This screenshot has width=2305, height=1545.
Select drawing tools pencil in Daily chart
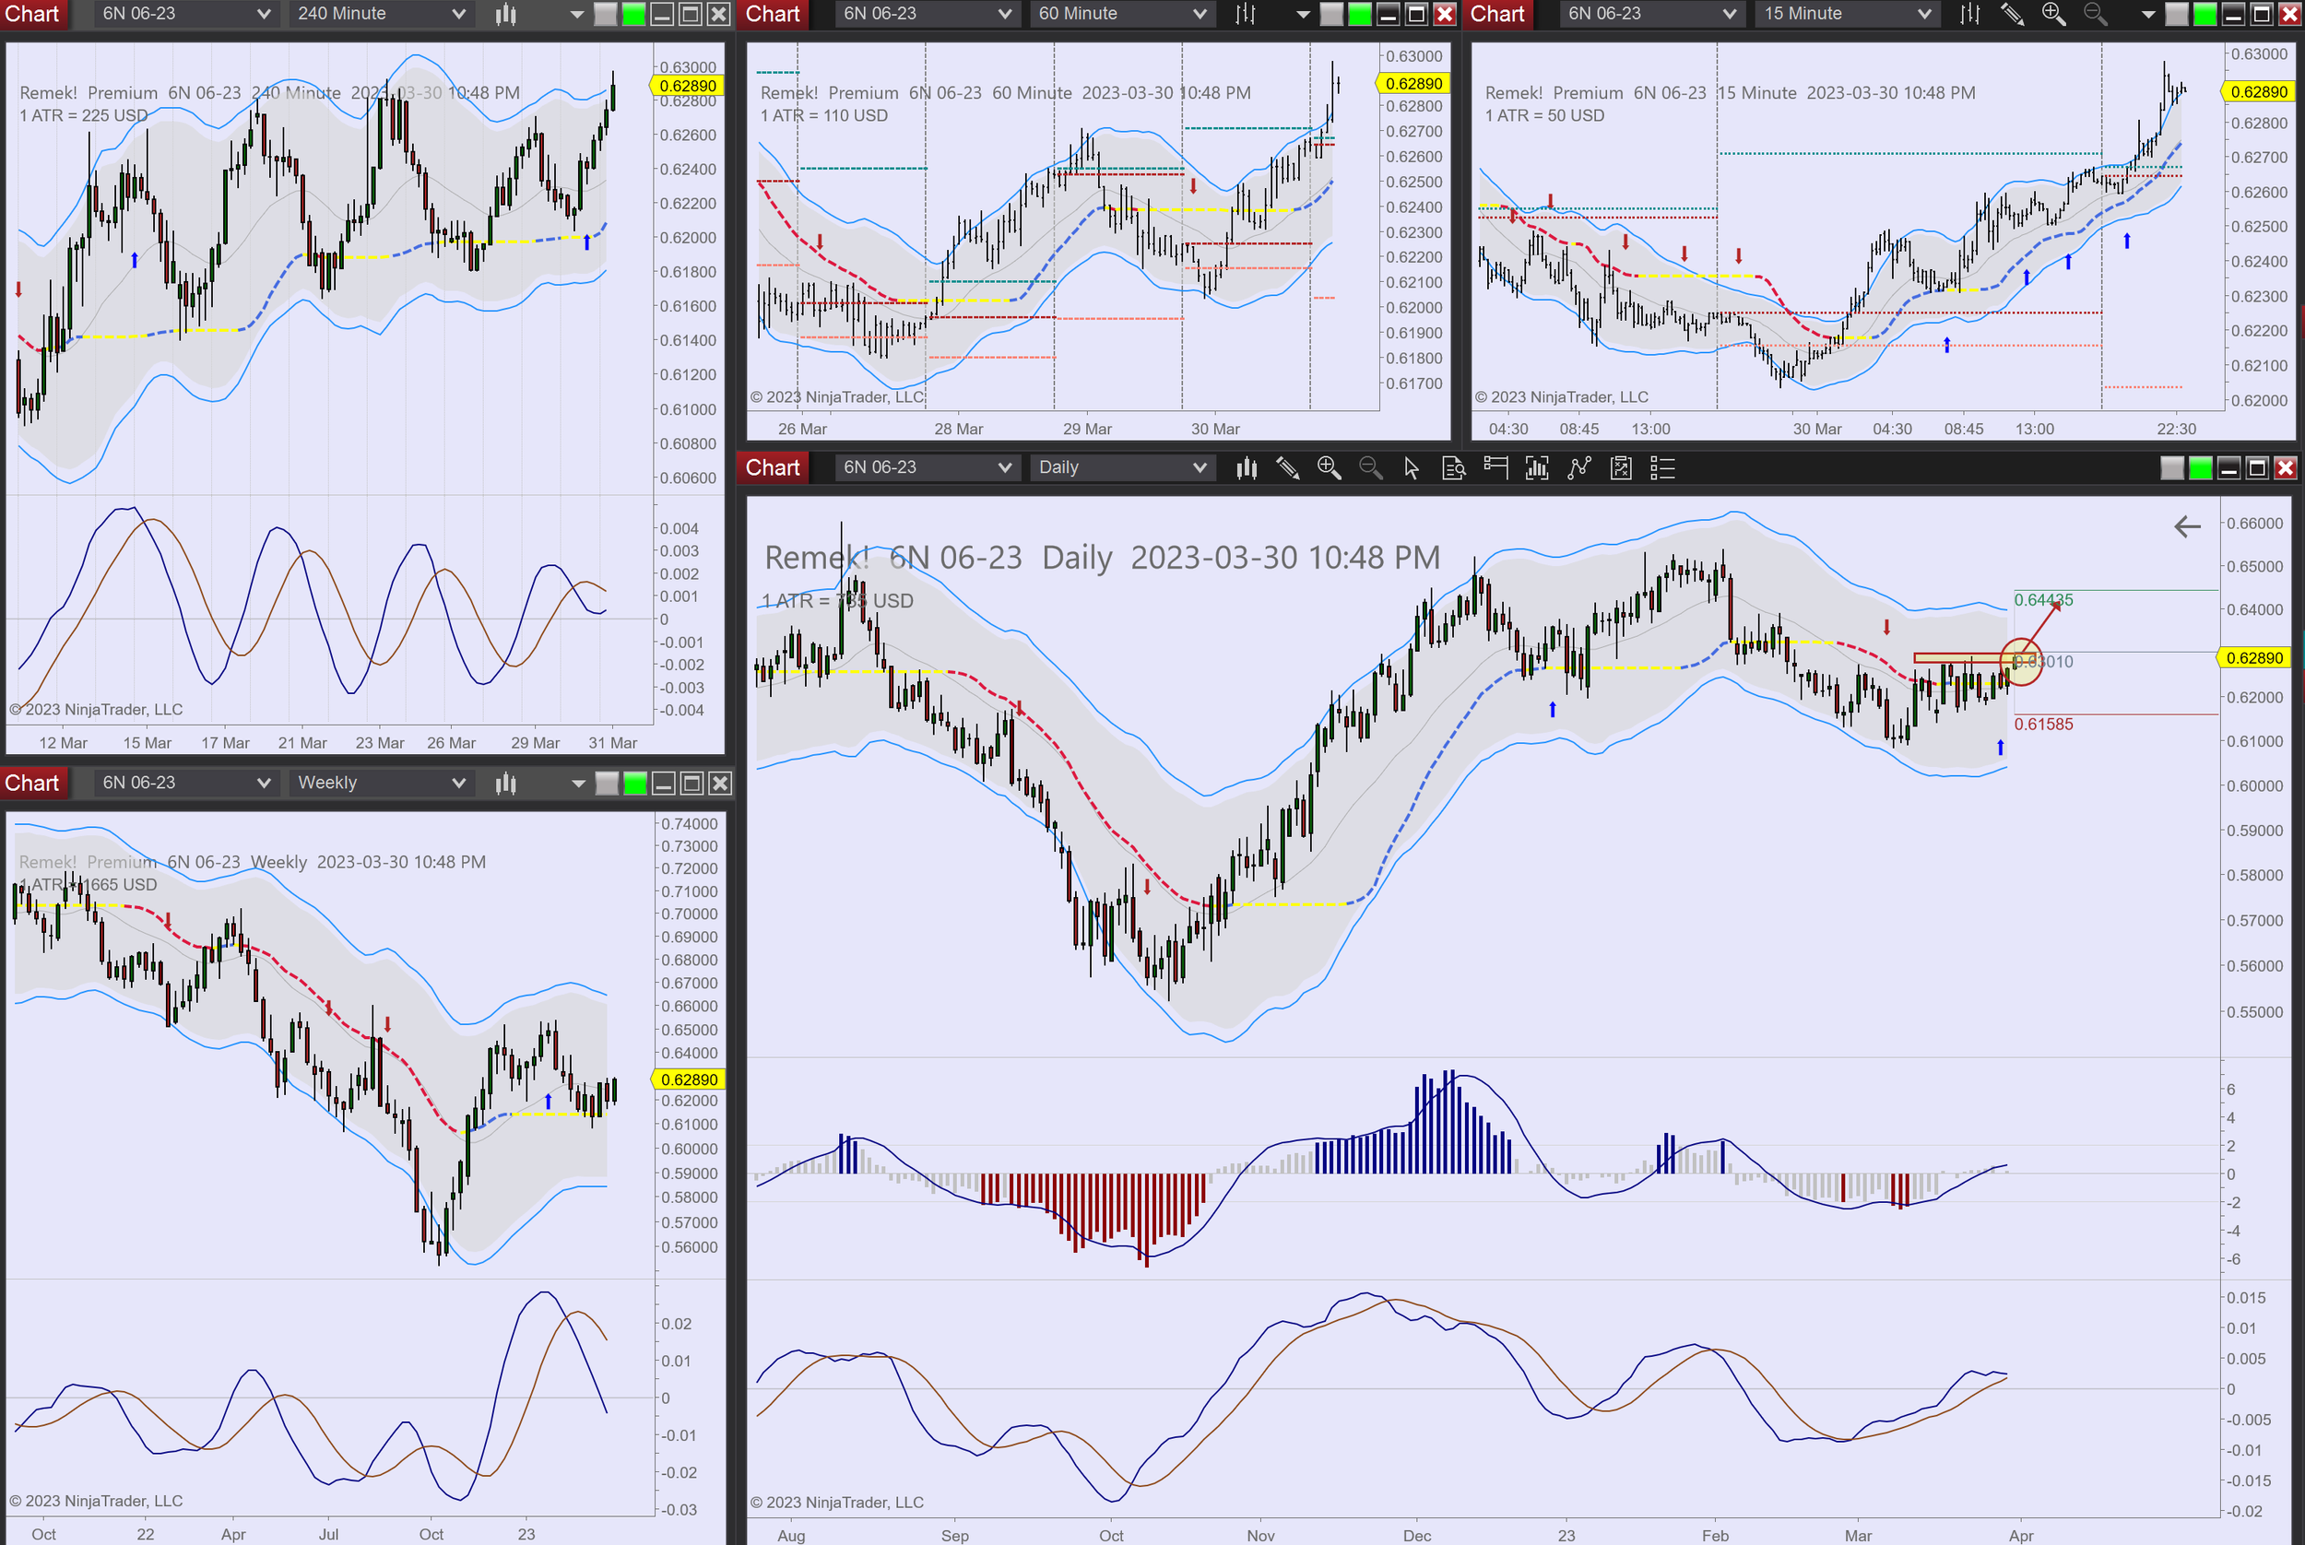1287,468
